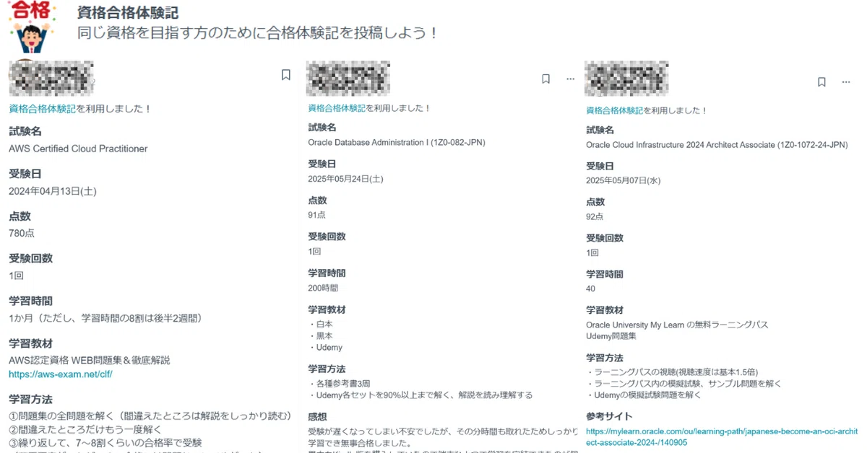Click the ・Udemy entry under 学習教材
Image resolution: width=867 pixels, height=453 pixels.
point(325,347)
